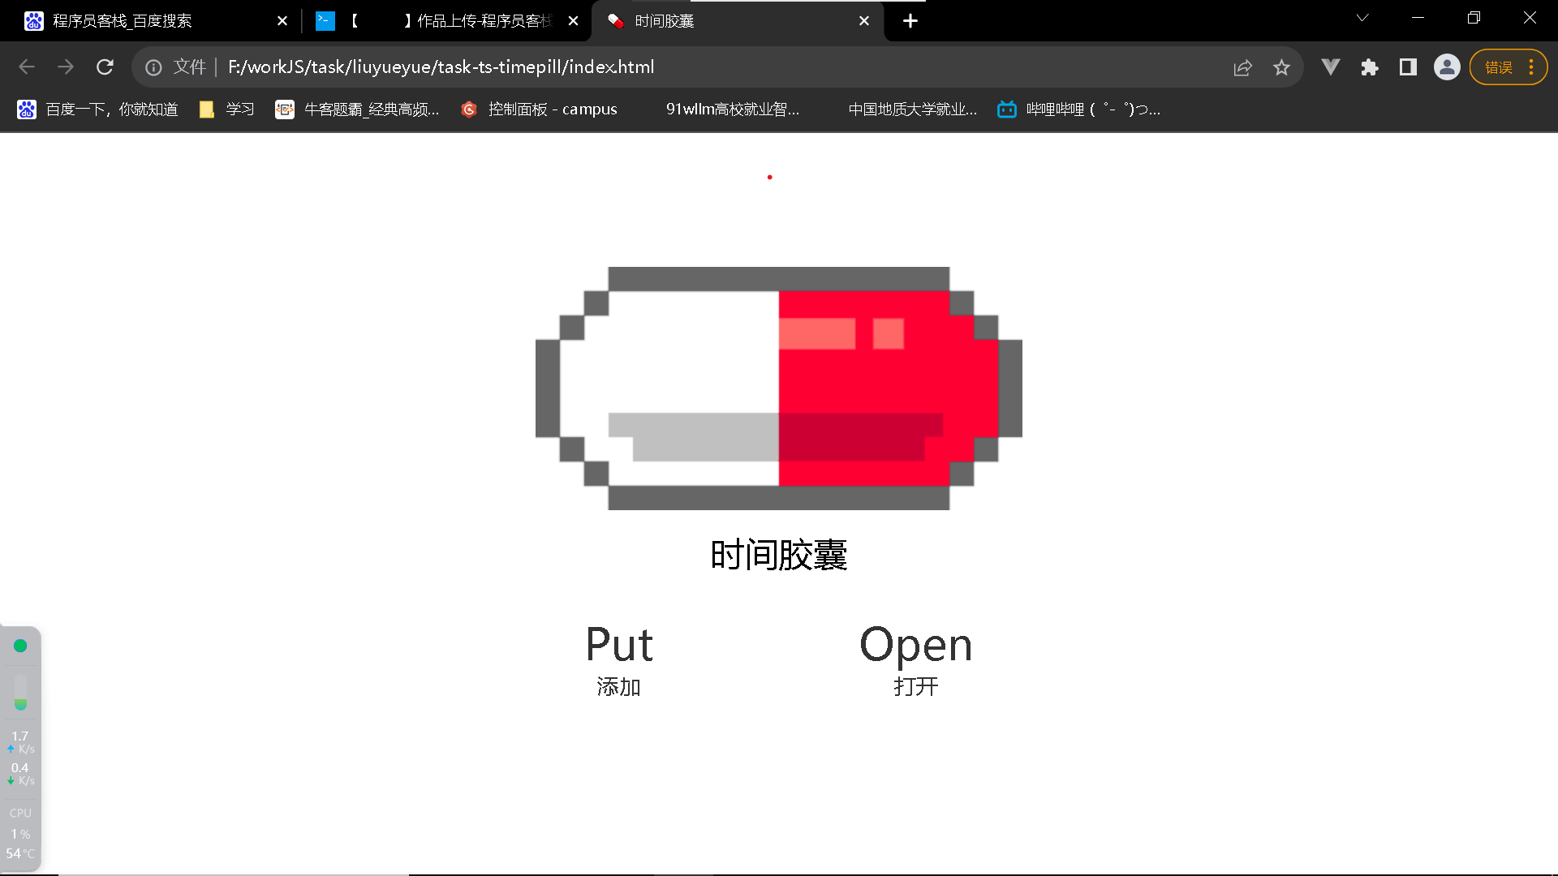Click the browser extensions puzzle icon
Screen dimensions: 1558x876
click(x=1371, y=67)
